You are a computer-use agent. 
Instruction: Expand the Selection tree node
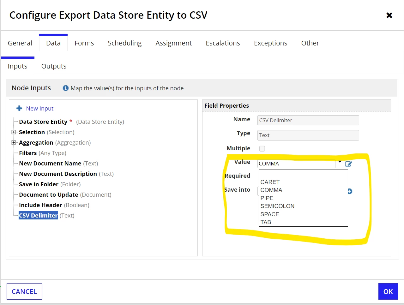[14, 132]
